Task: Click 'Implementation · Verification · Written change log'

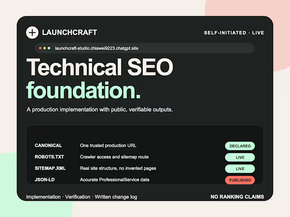Action: click(x=82, y=197)
